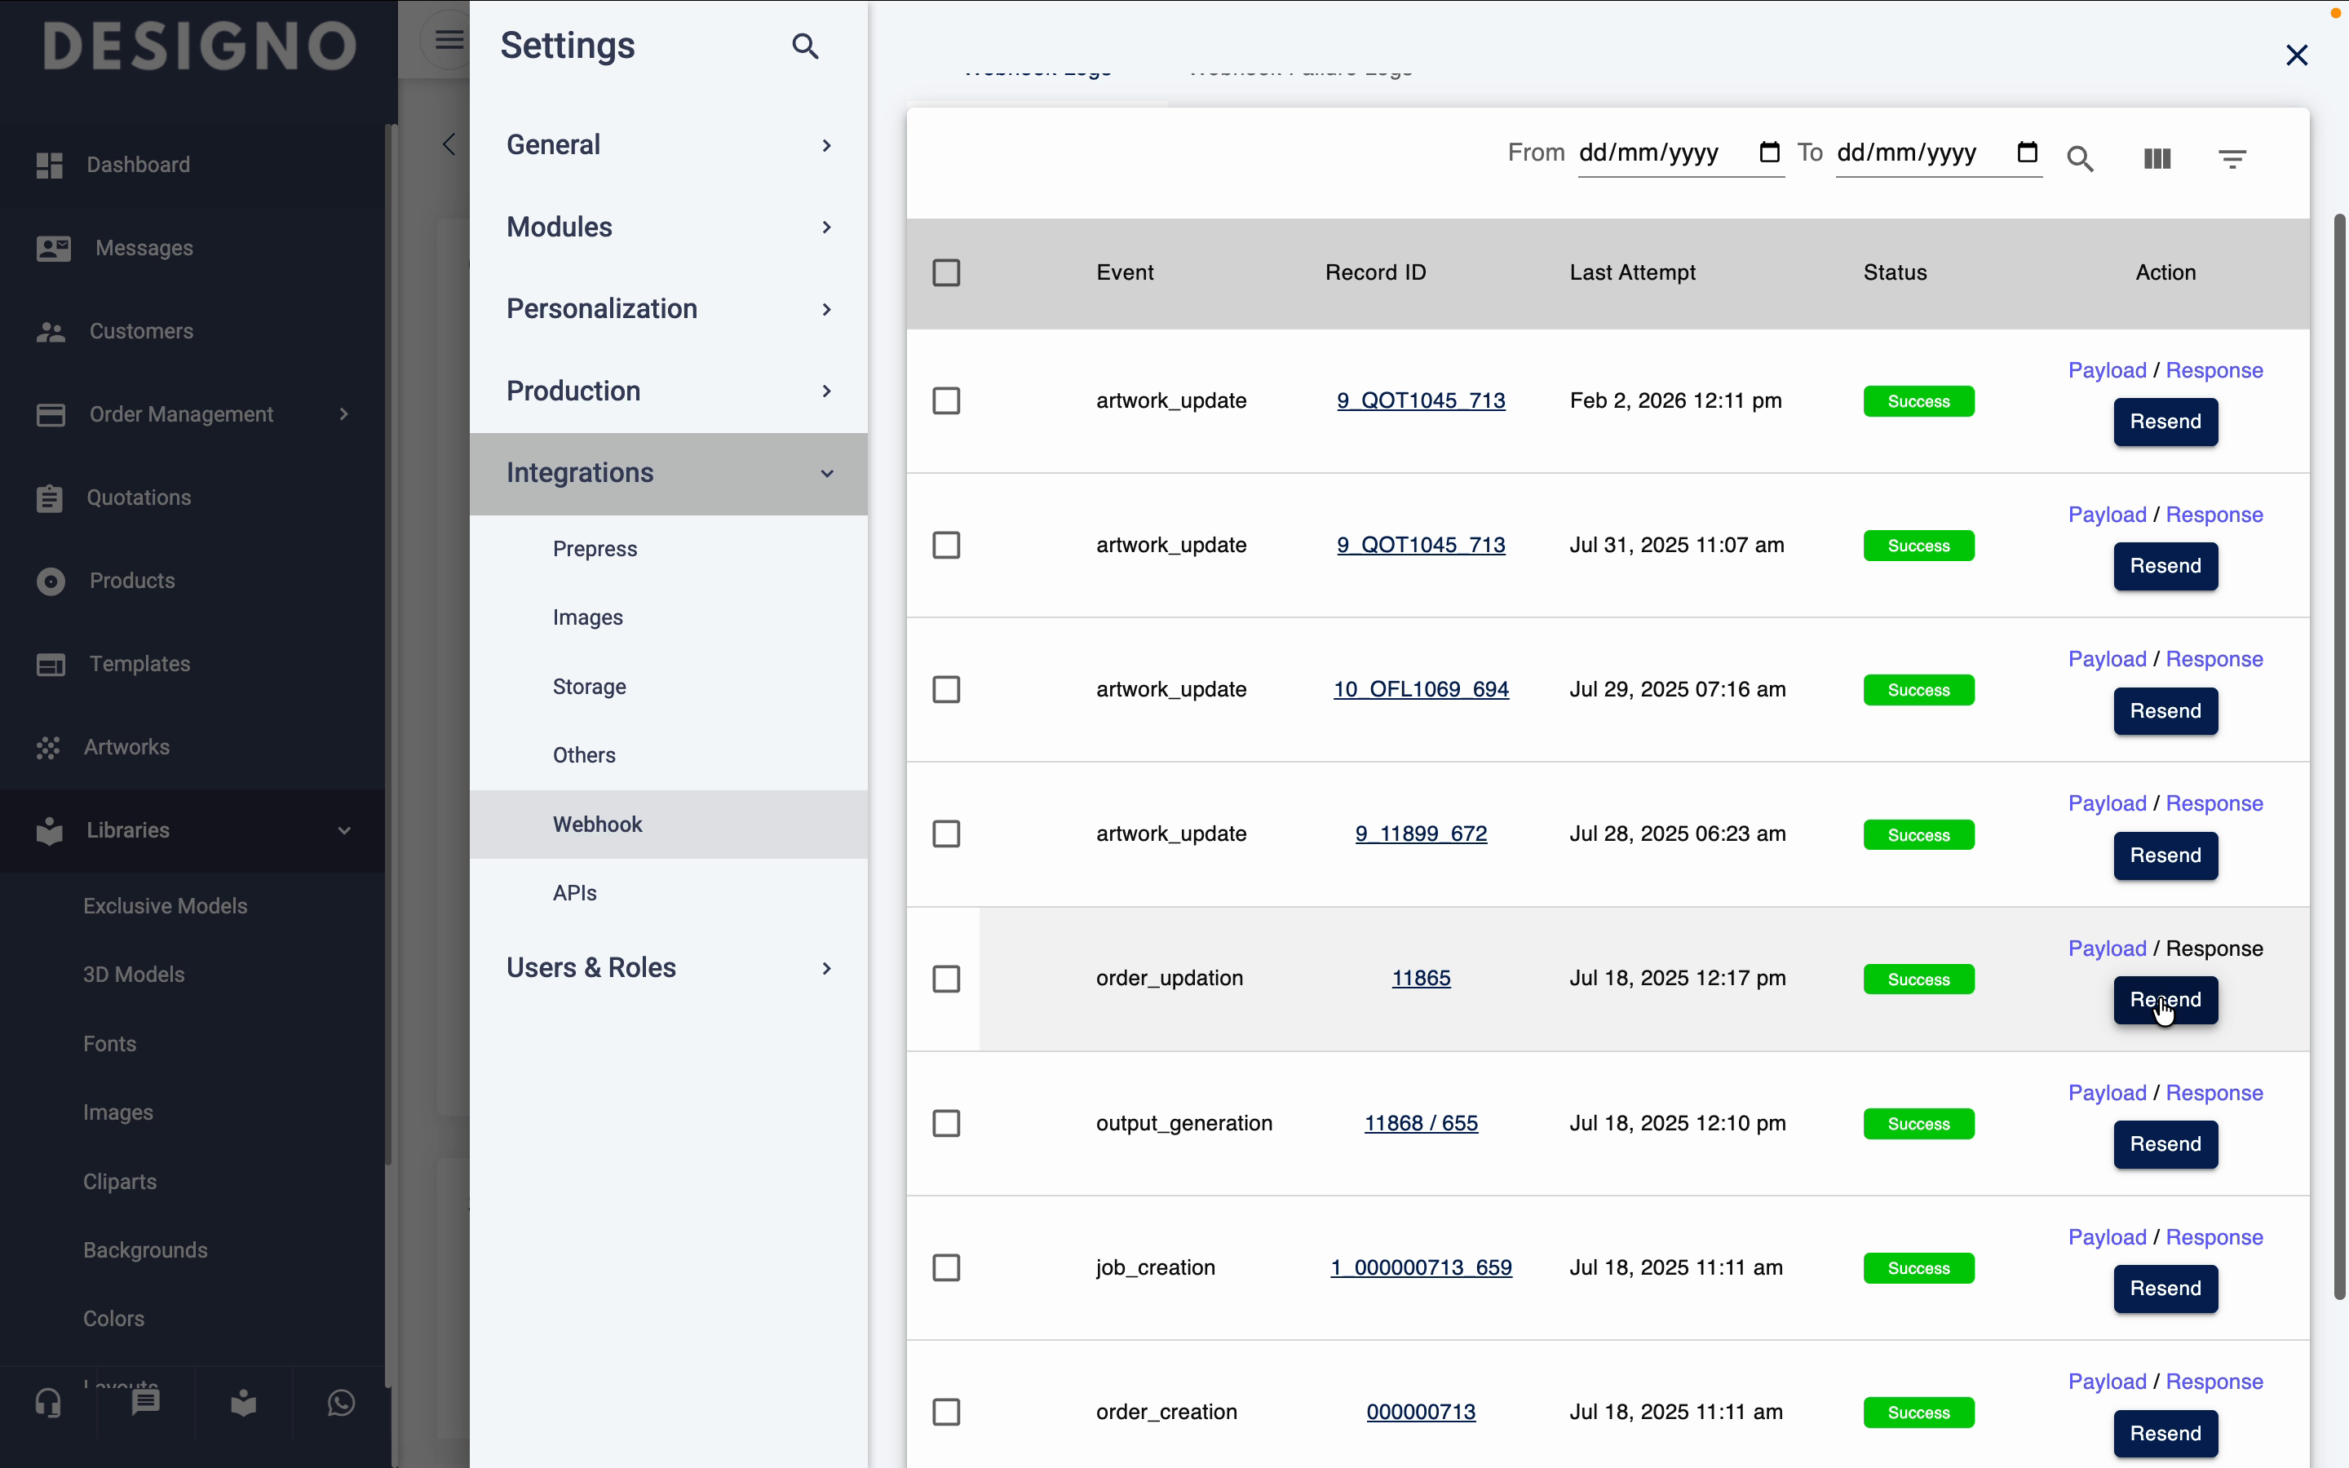The height and width of the screenshot is (1468, 2349).
Task: Click the columns view icon in toolbar
Action: click(2156, 158)
